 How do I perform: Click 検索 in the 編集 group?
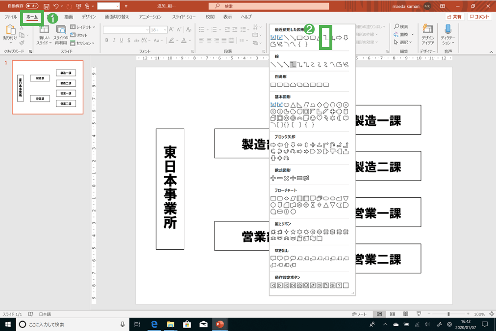coord(401,26)
